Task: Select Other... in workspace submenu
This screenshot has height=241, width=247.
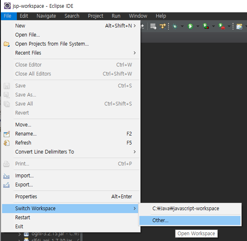Action: point(190,220)
